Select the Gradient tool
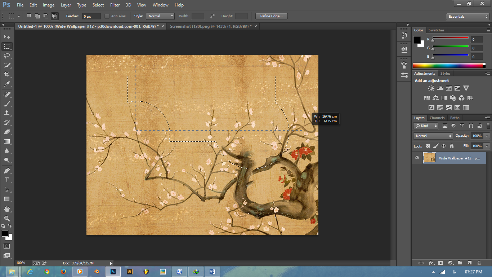This screenshot has width=492, height=277. [7, 141]
